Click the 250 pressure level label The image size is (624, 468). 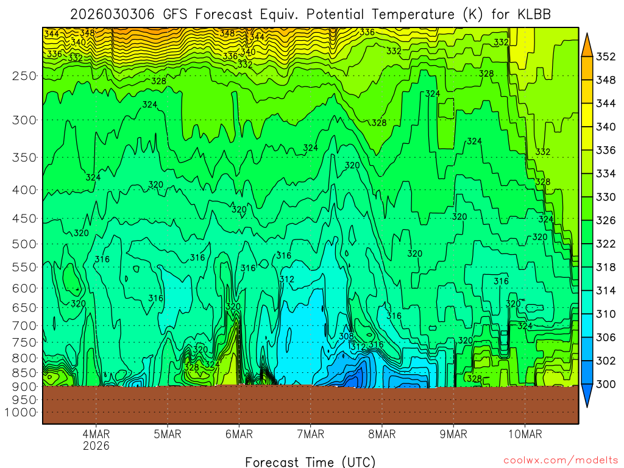24,76
